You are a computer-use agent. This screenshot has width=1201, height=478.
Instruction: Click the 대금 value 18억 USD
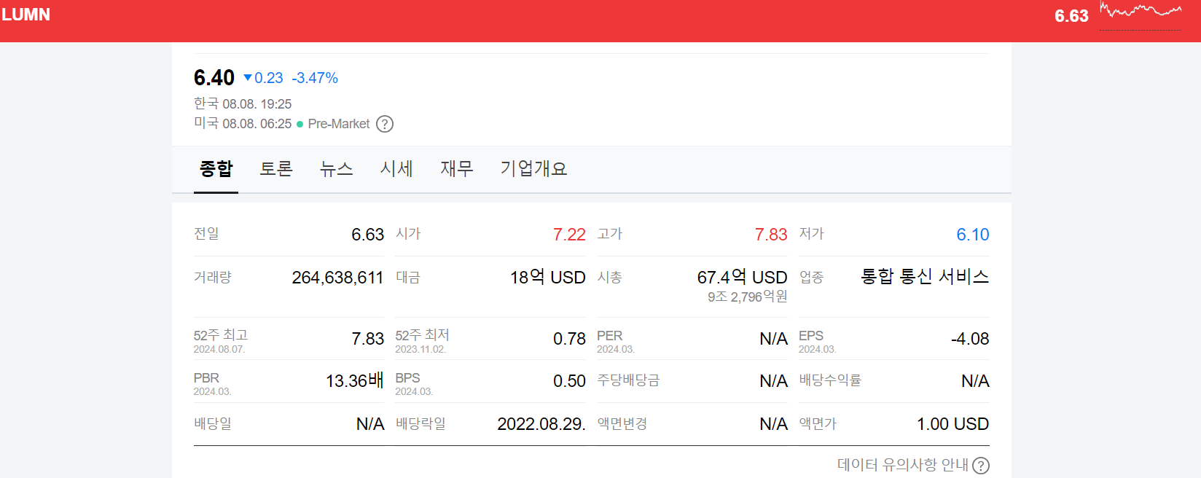pos(548,277)
